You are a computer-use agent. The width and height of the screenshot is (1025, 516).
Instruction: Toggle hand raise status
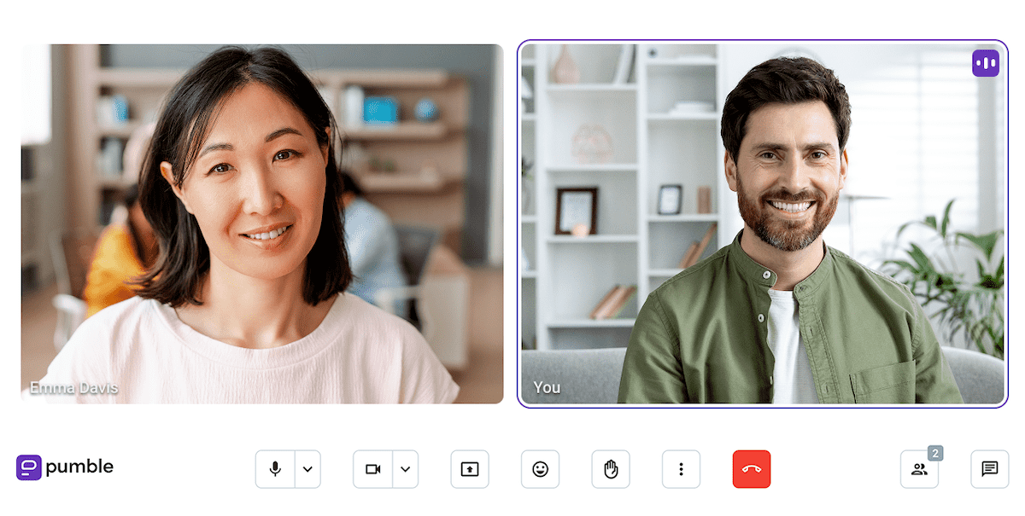coord(611,468)
